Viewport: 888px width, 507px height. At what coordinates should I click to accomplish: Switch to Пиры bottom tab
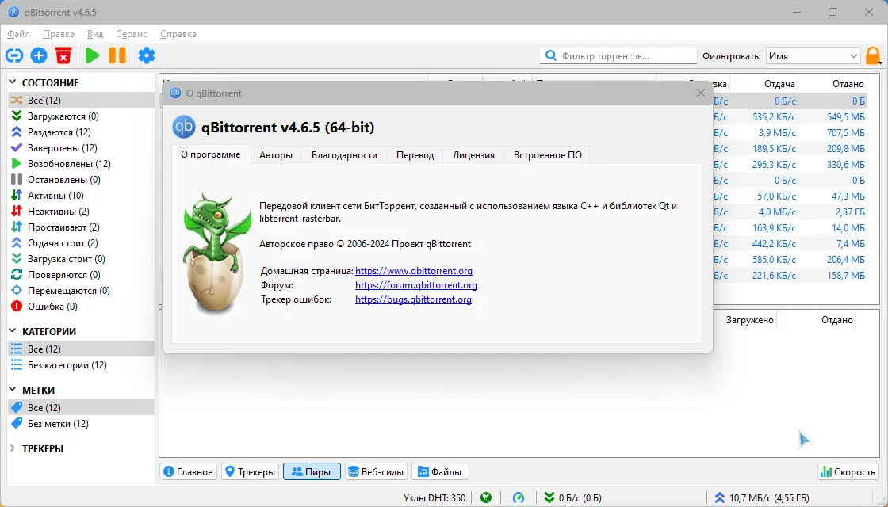click(x=312, y=471)
